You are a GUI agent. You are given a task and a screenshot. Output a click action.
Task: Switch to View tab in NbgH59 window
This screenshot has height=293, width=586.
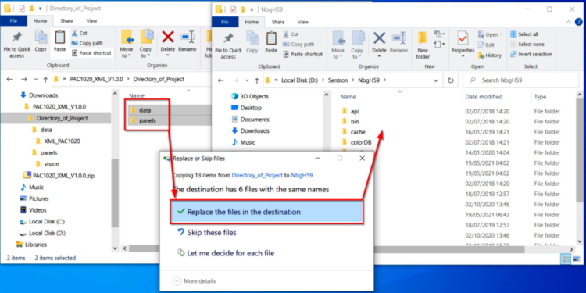point(303,22)
